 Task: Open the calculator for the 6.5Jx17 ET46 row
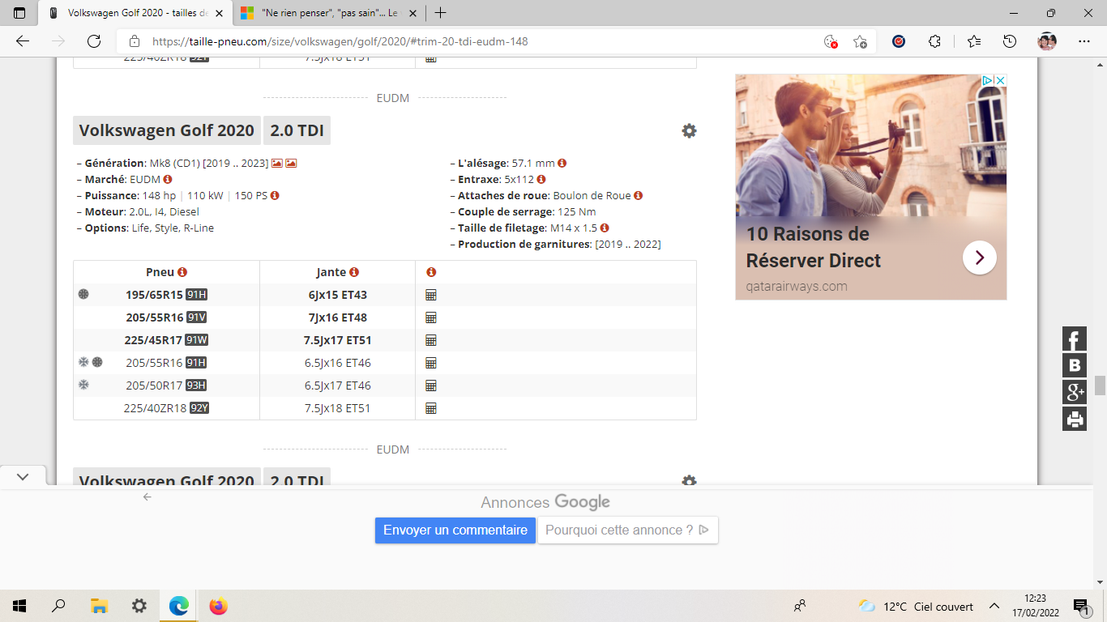coord(431,386)
